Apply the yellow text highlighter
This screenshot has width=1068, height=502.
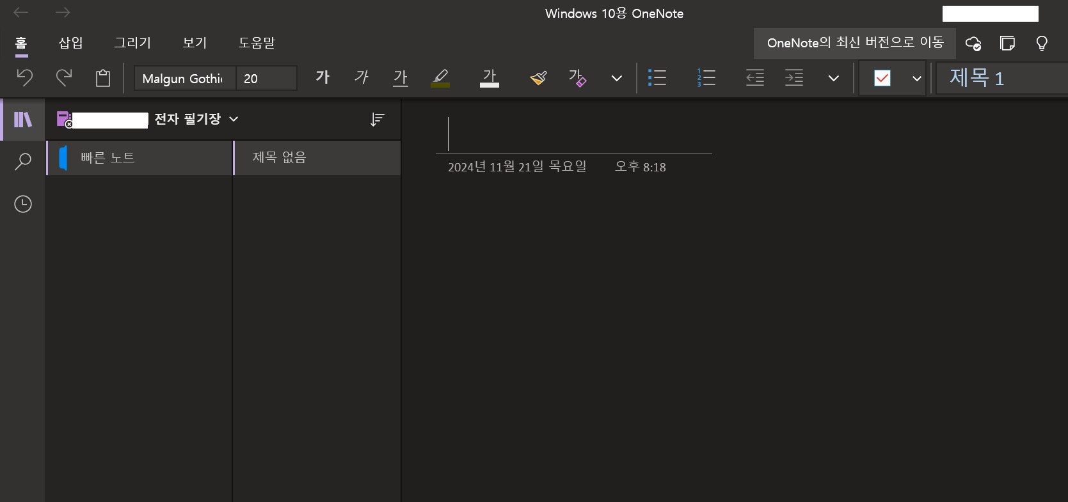tap(440, 78)
